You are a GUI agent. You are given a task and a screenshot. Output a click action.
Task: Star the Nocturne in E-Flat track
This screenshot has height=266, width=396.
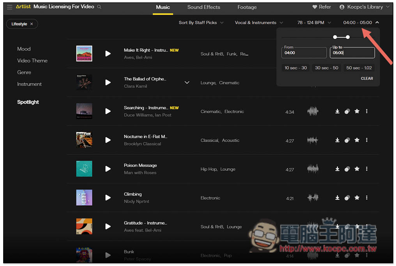pyautogui.click(x=357, y=140)
